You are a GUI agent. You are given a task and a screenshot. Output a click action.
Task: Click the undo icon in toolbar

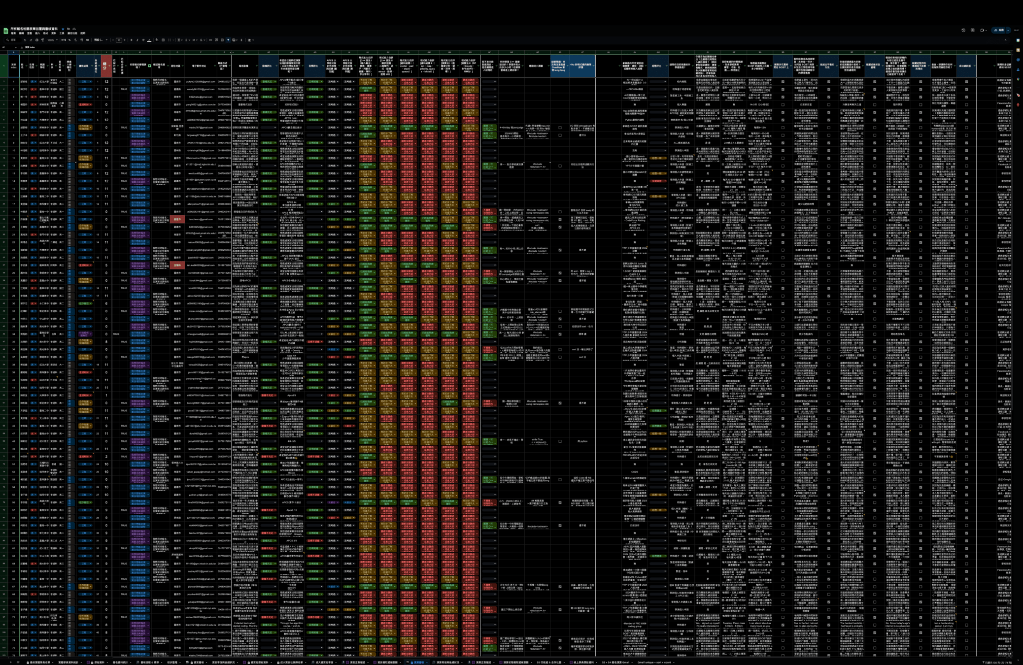coord(25,40)
